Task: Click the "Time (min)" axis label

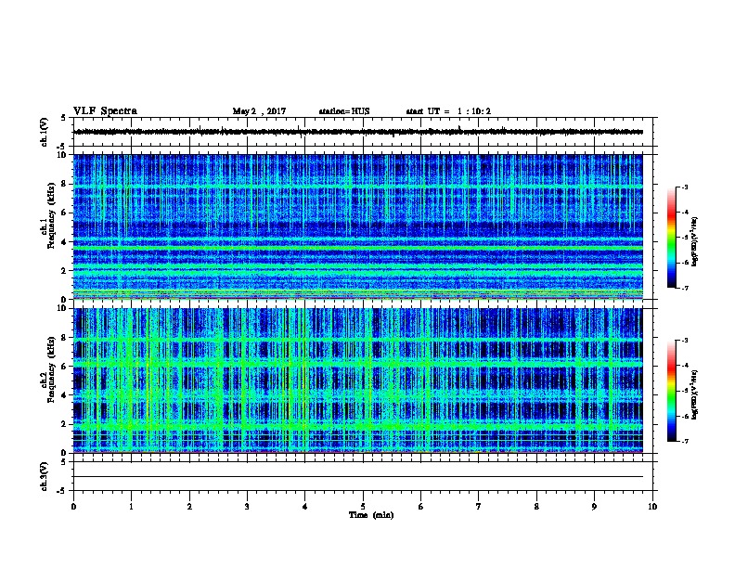Action: coord(371,515)
